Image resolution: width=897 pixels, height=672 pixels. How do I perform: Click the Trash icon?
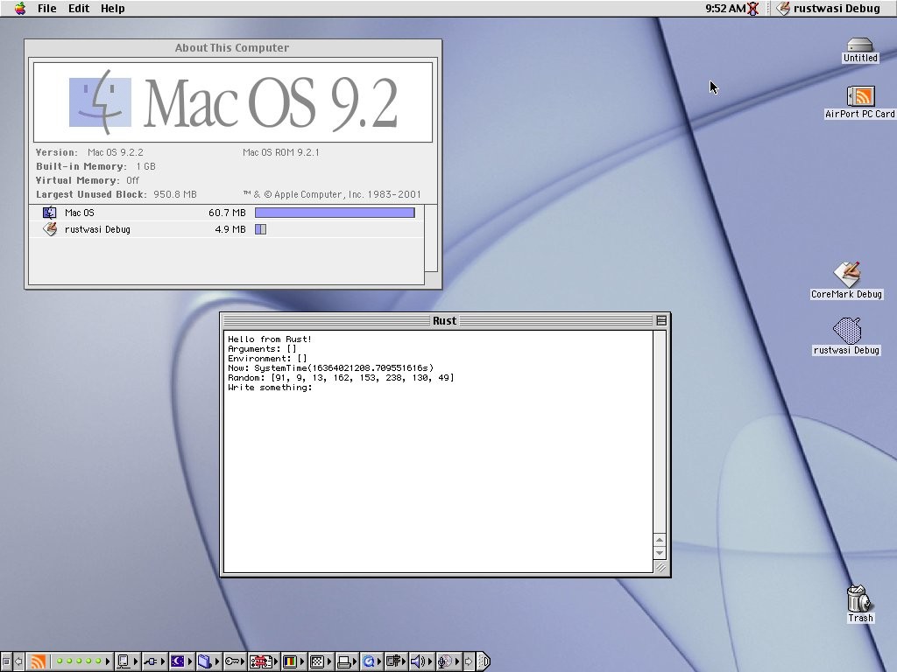click(859, 600)
